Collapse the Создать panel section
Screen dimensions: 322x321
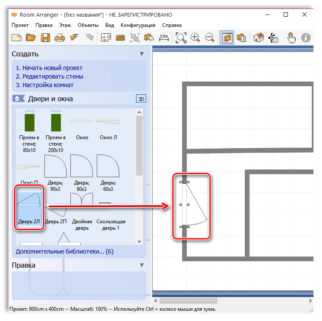142,54
